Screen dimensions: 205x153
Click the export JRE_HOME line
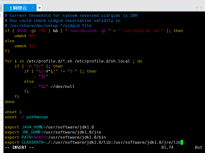(53, 132)
